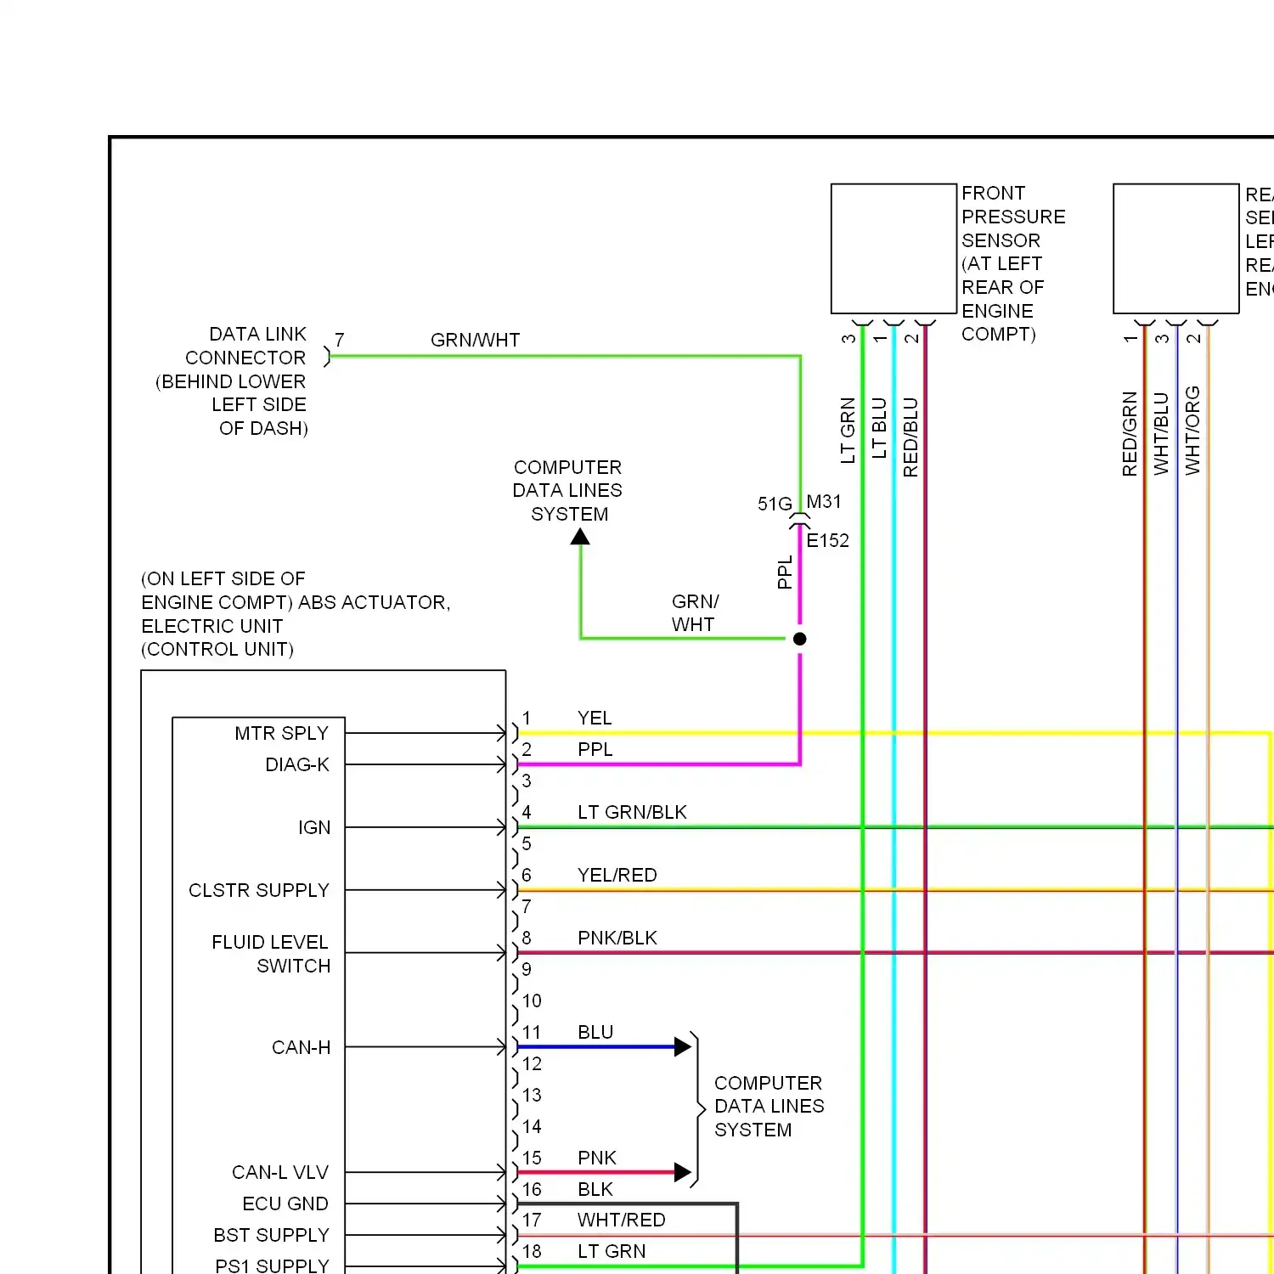Click pin number 13 on the ABS unit connector
The width and height of the screenshot is (1274, 1274).
pos(532,1095)
